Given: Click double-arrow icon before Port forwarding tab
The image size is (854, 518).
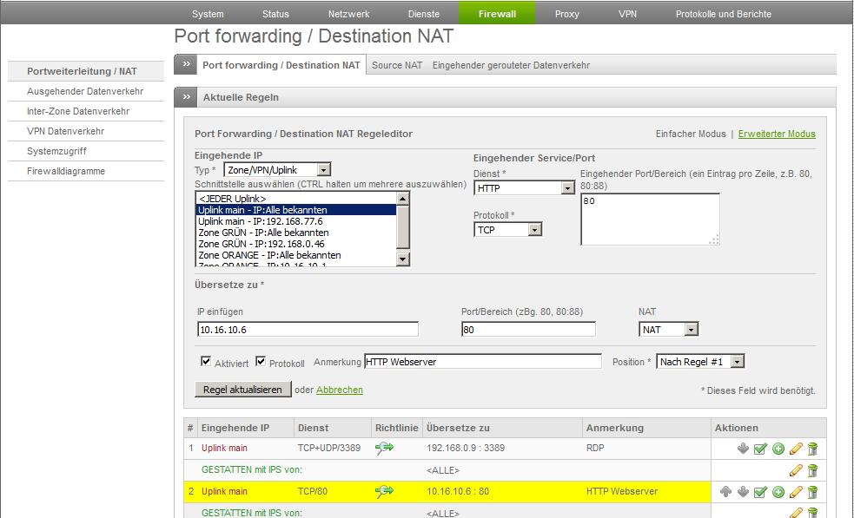Looking at the screenshot, I should [x=186, y=64].
